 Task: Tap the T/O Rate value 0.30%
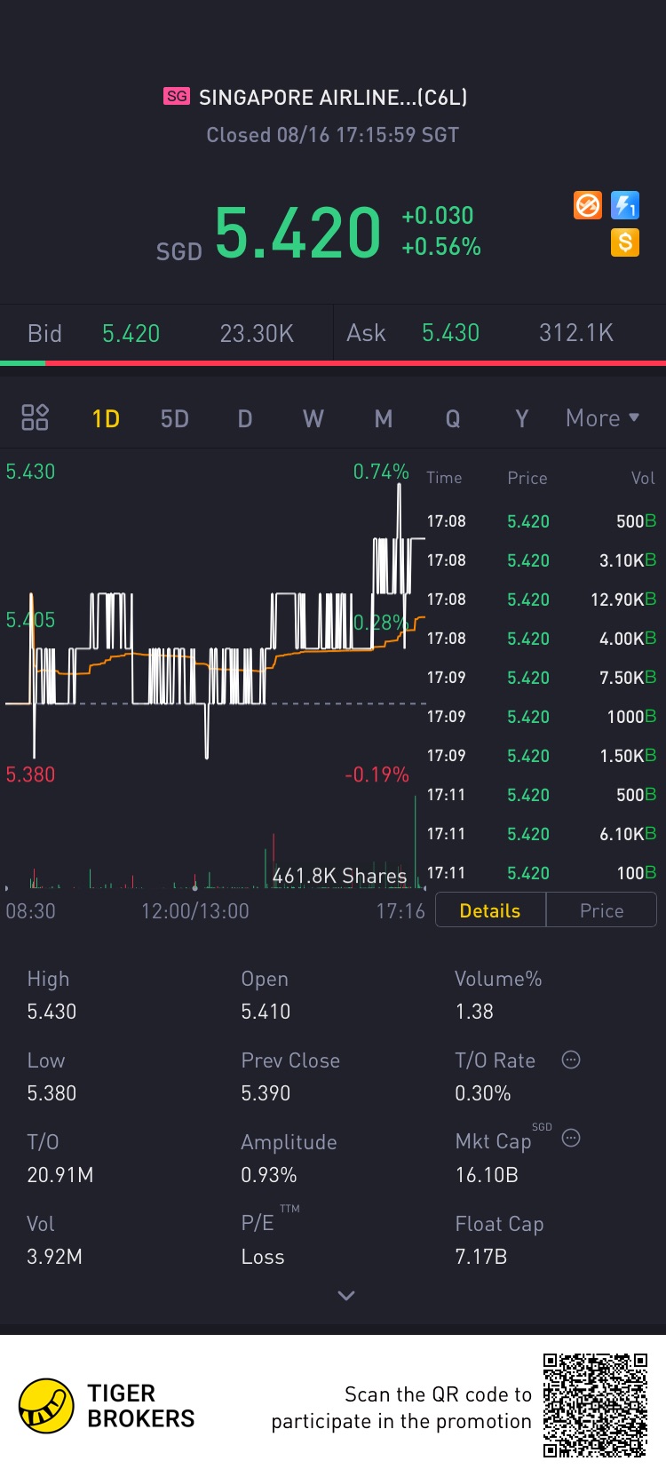483,1093
